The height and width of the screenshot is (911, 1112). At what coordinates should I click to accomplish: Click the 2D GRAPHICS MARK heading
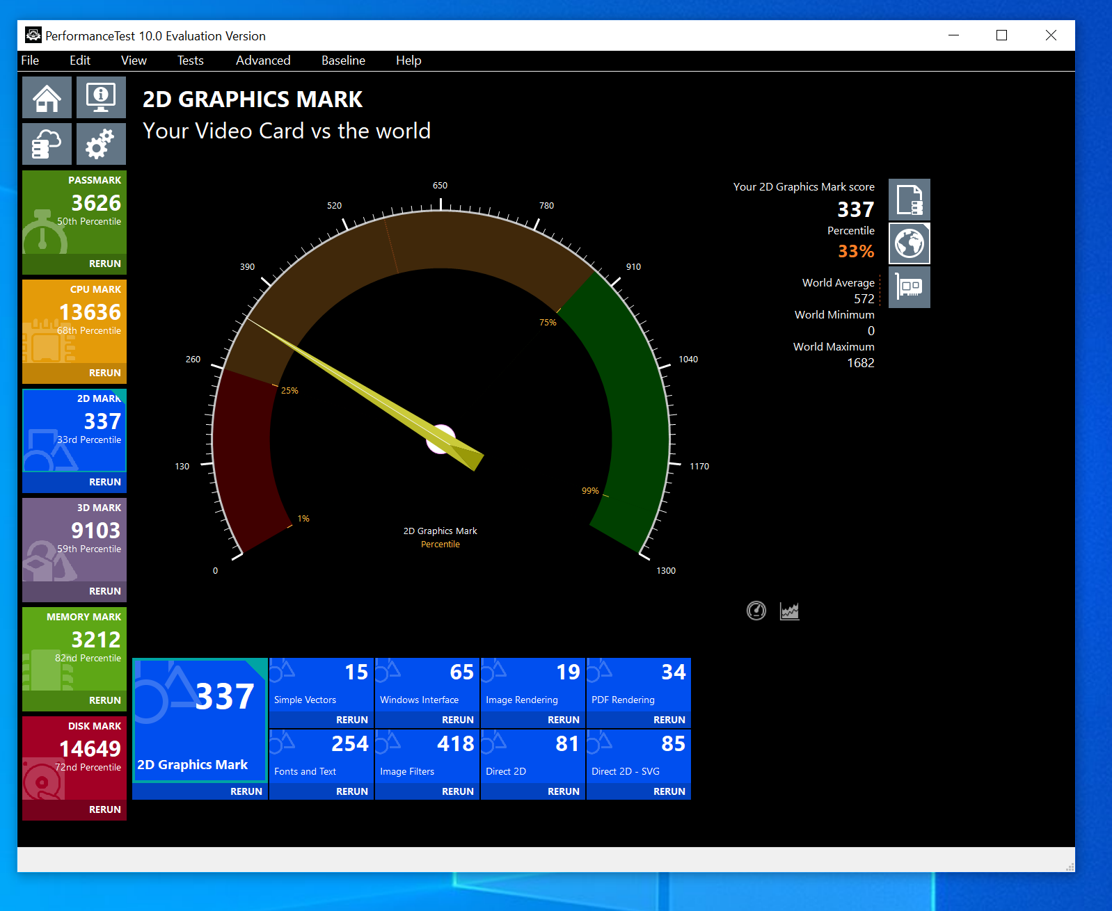pyautogui.click(x=253, y=99)
